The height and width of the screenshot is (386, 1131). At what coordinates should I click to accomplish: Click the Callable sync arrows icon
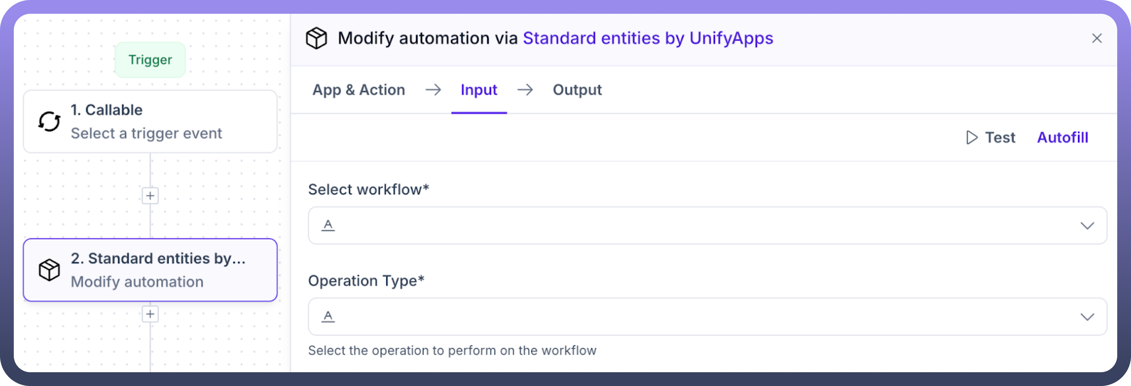tap(49, 122)
